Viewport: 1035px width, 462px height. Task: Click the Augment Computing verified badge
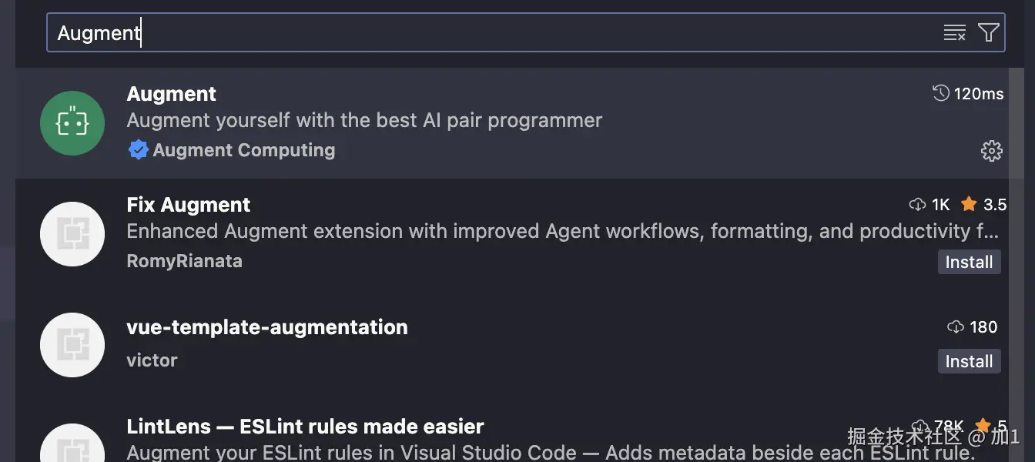pyautogui.click(x=139, y=150)
